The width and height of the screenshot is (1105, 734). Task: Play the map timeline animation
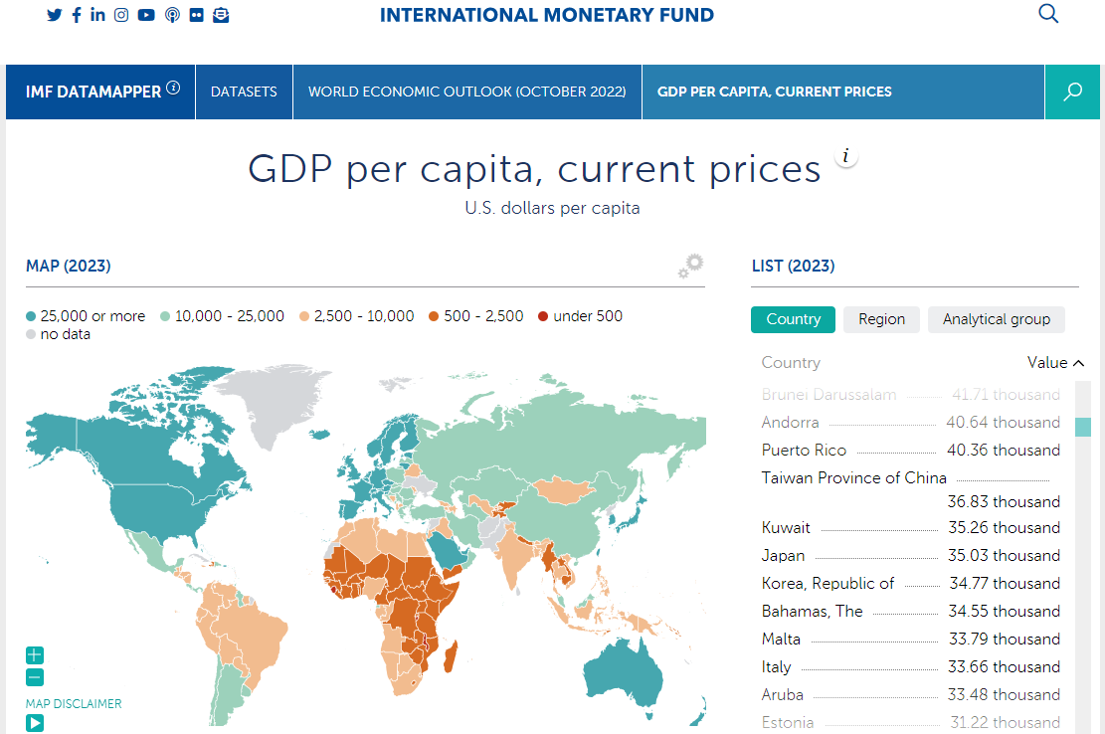[35, 723]
